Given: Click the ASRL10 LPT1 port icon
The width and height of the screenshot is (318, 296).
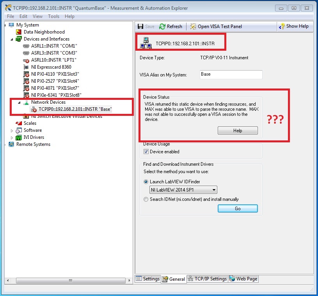Looking at the screenshot, I should 26,60.
